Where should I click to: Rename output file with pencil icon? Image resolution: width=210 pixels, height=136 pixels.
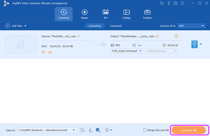157,36
